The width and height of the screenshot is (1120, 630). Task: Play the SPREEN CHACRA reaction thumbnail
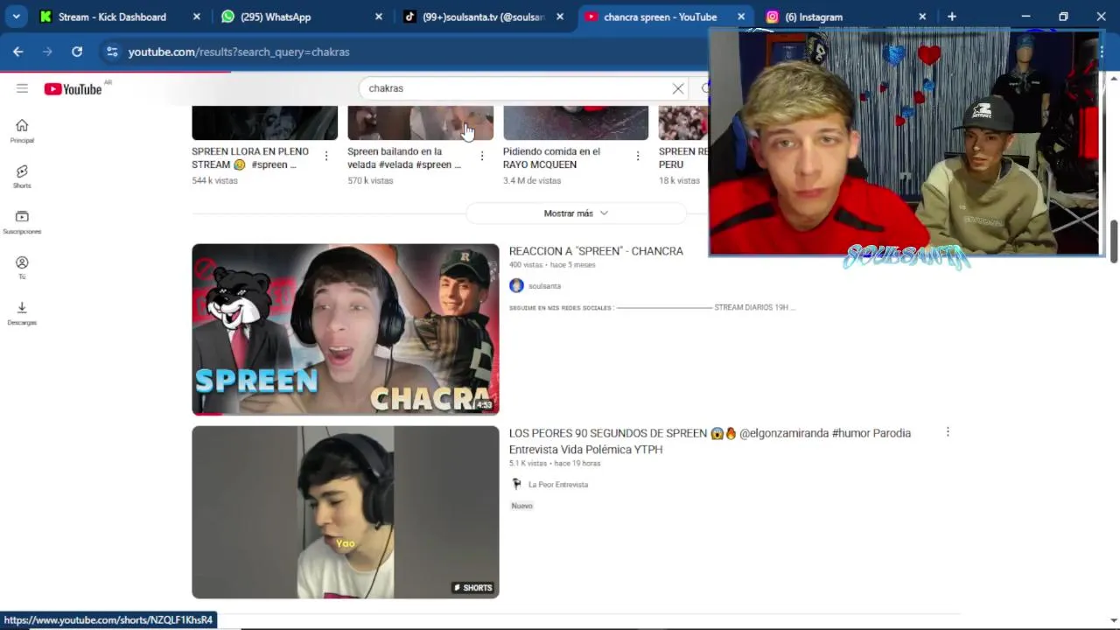346,329
